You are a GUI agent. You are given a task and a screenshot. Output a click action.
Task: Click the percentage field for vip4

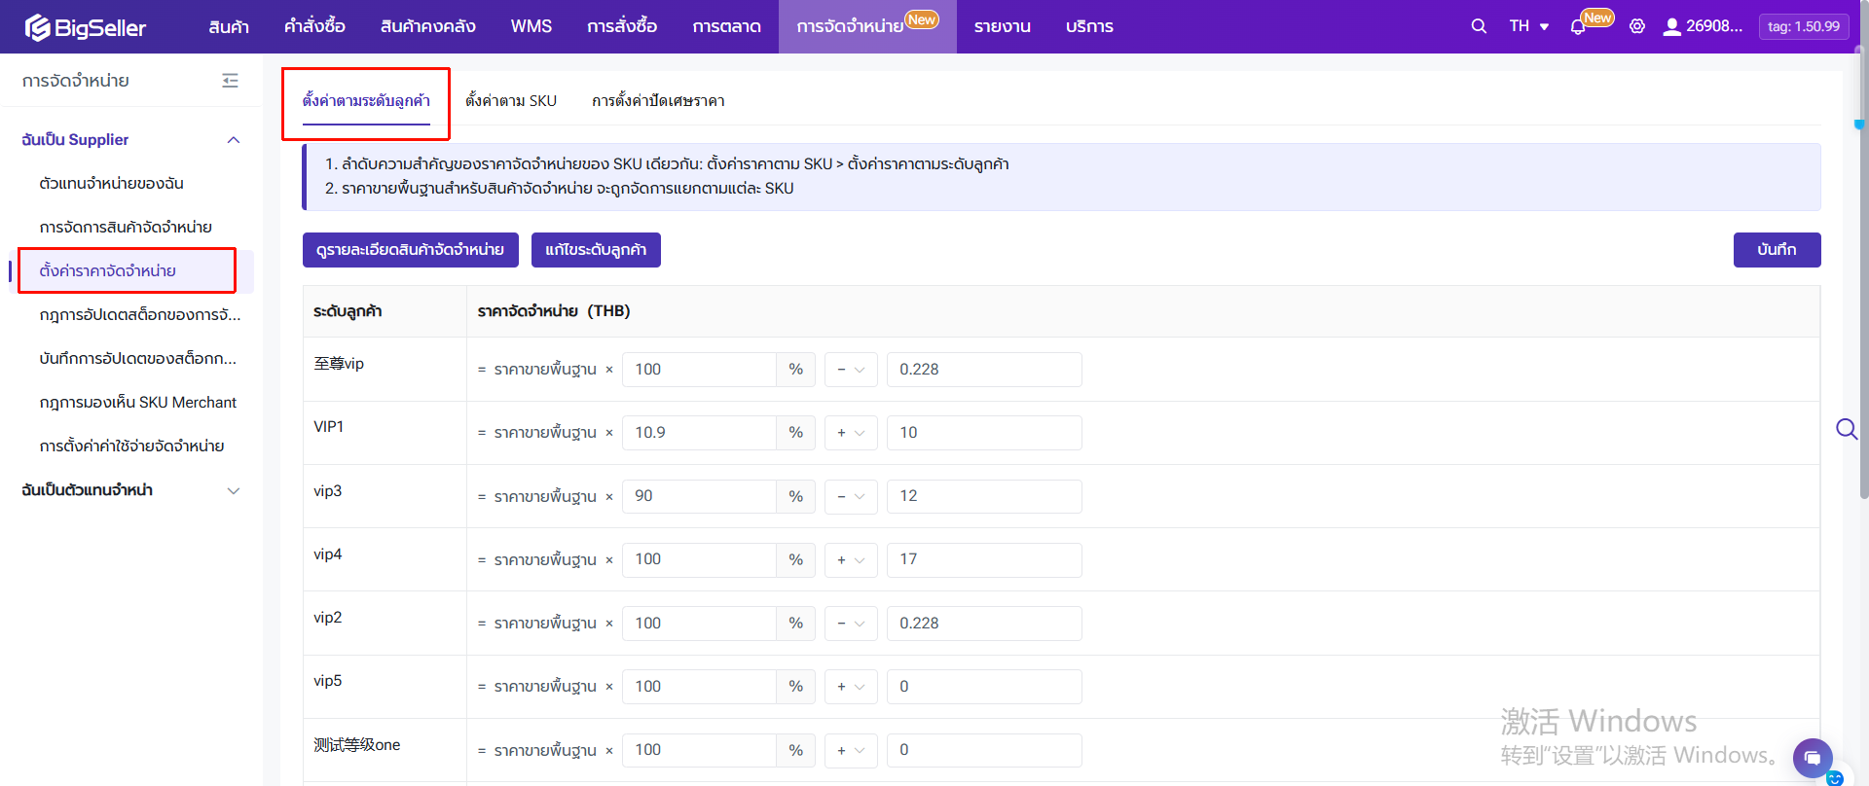pos(699,559)
